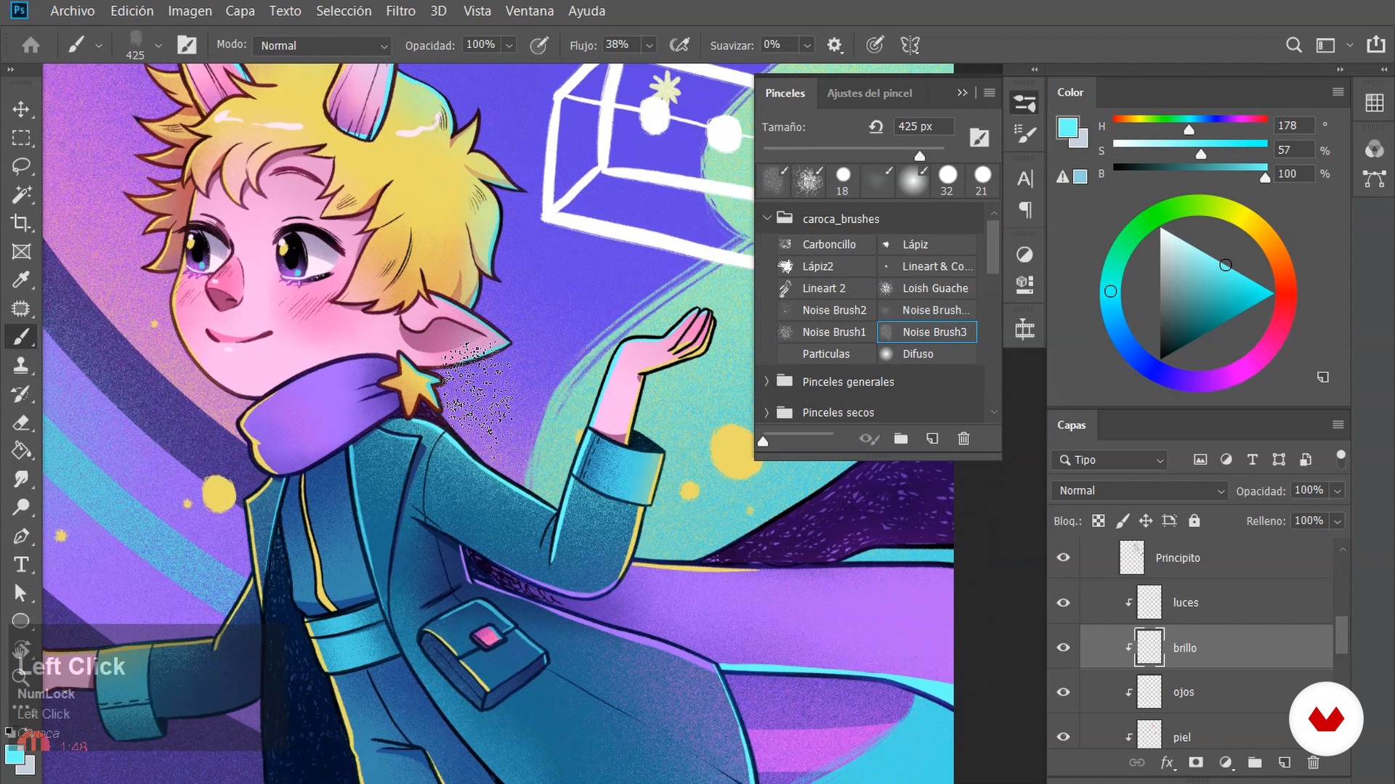This screenshot has height=784, width=1395.
Task: Delete layer with Capas trash icon
Action: click(1313, 762)
